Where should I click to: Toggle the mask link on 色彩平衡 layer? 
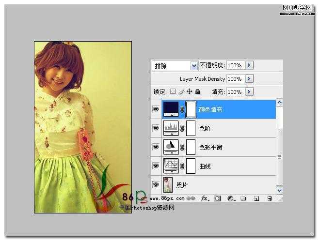[182, 147]
